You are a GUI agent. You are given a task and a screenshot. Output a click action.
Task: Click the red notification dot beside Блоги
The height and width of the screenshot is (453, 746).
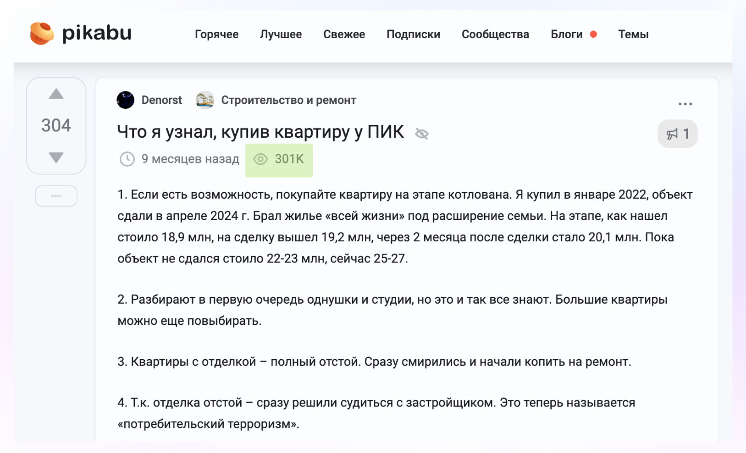click(x=593, y=34)
